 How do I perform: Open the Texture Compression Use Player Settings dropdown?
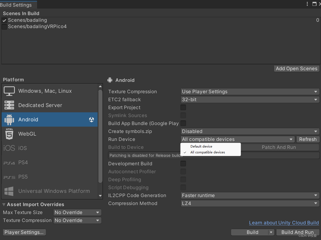coord(250,92)
